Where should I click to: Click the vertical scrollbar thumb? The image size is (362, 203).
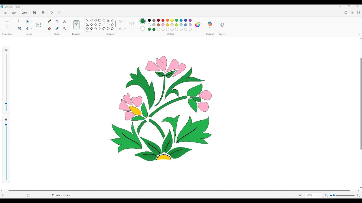pos(361,103)
